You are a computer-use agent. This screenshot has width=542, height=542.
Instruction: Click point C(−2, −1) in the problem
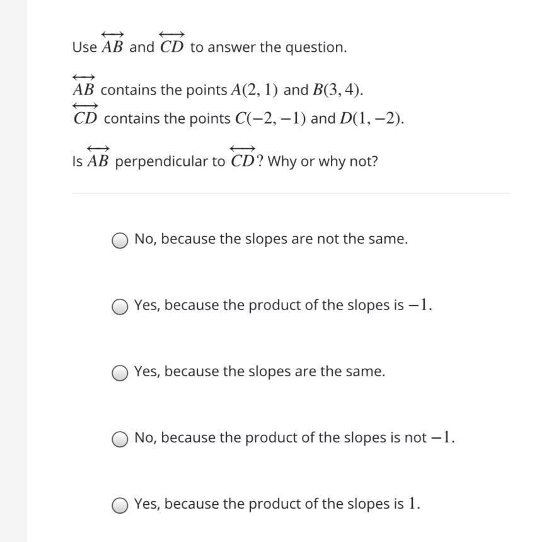coord(265,118)
